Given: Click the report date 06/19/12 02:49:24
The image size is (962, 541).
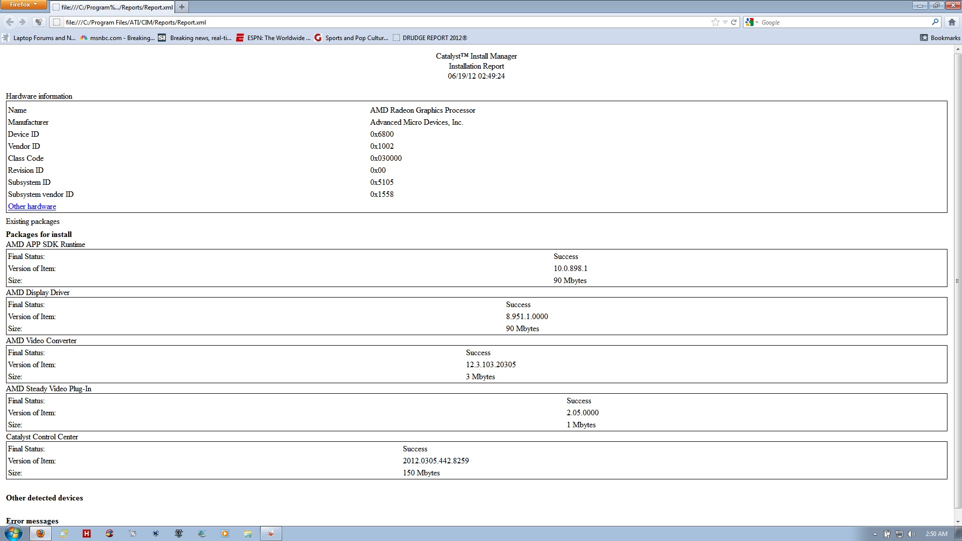Looking at the screenshot, I should pos(476,76).
